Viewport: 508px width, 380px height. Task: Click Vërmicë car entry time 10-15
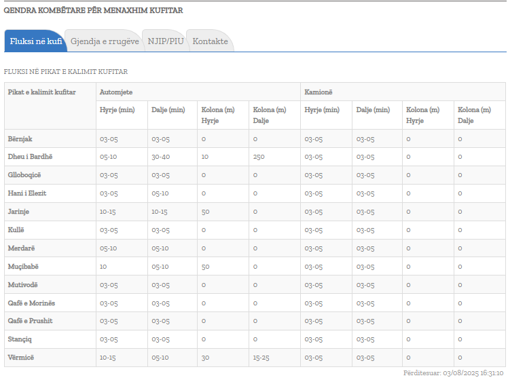(x=107, y=358)
